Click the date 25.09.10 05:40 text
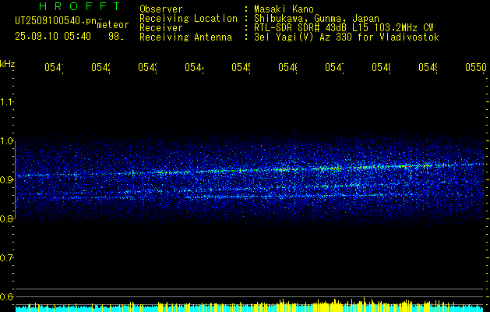The width and height of the screenshot is (490, 312). (53, 37)
